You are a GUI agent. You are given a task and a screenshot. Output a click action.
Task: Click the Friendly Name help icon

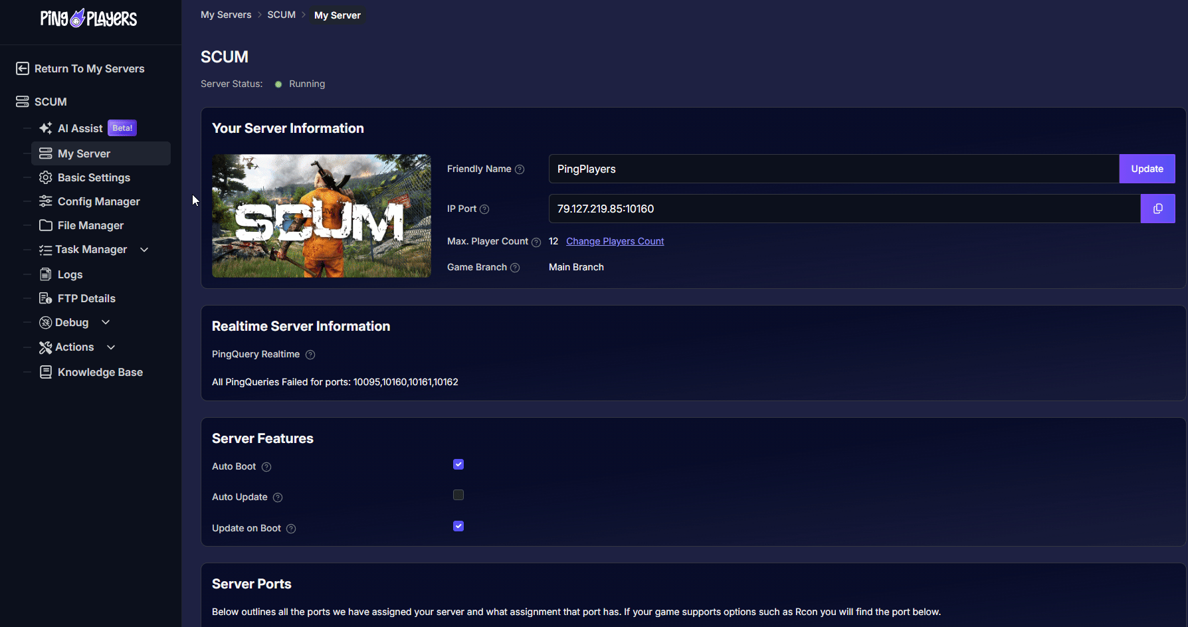click(520, 169)
